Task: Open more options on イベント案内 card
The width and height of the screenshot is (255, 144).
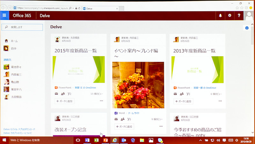Action: (x=161, y=126)
